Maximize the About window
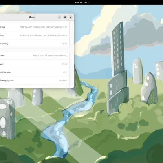Viewport: 163px width, 163px height. (65, 17)
